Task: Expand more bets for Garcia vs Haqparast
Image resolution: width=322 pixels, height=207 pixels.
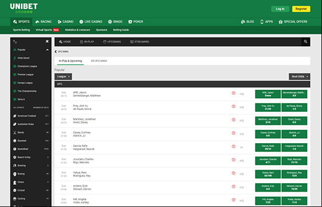Action: click(x=242, y=147)
